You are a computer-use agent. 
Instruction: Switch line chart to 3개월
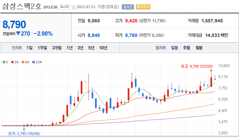click(x=57, y=48)
